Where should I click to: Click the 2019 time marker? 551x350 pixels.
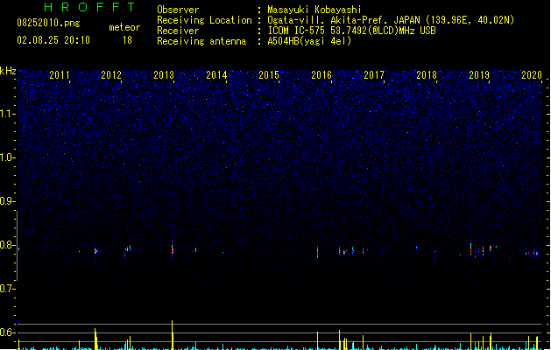click(x=479, y=75)
